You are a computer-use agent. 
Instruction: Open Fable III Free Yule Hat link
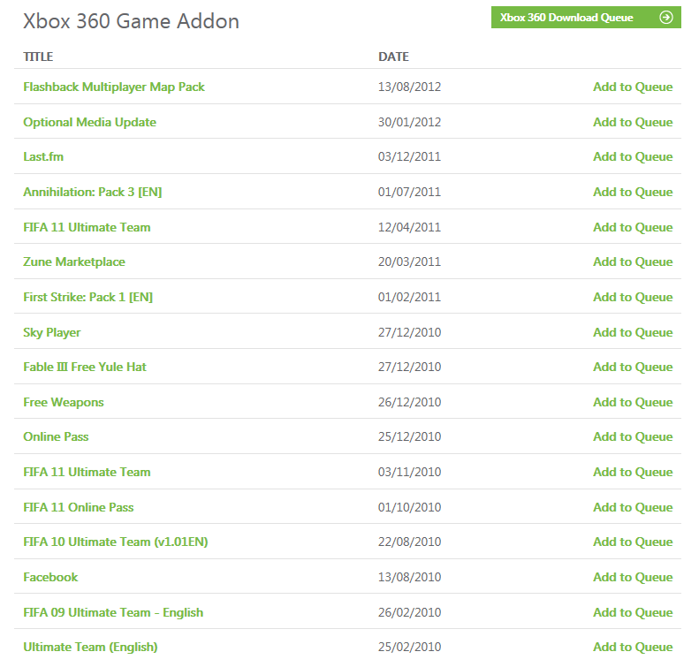[x=85, y=367]
